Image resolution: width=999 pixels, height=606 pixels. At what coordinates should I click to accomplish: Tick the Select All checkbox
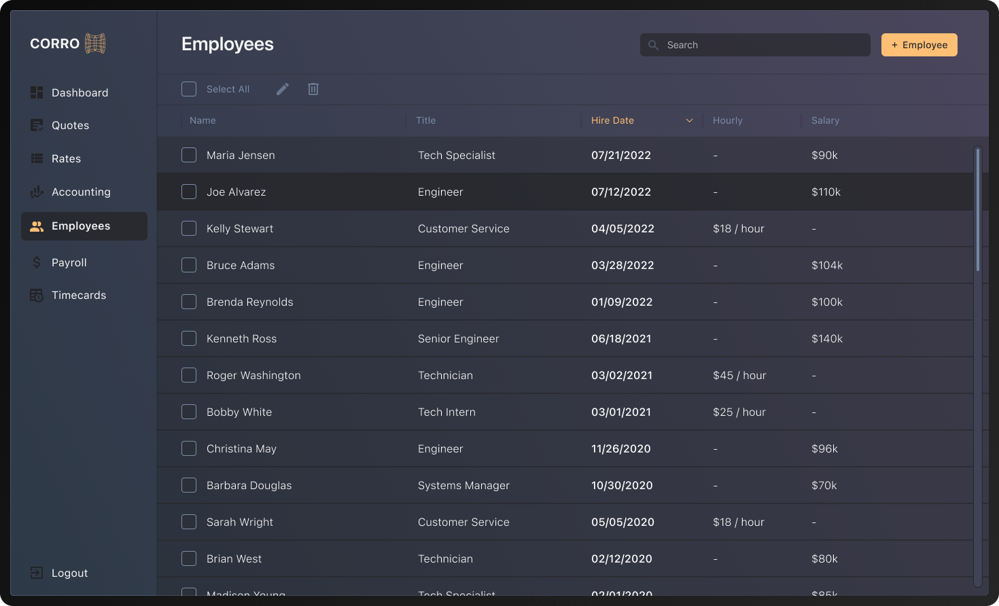tap(189, 89)
